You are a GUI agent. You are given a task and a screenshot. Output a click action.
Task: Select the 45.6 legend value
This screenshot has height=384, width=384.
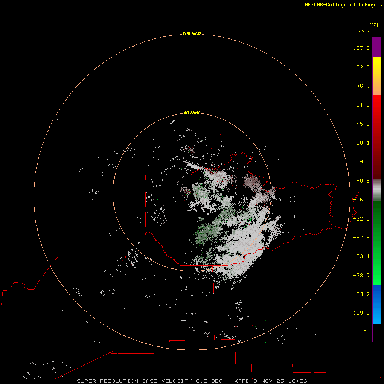(363, 124)
